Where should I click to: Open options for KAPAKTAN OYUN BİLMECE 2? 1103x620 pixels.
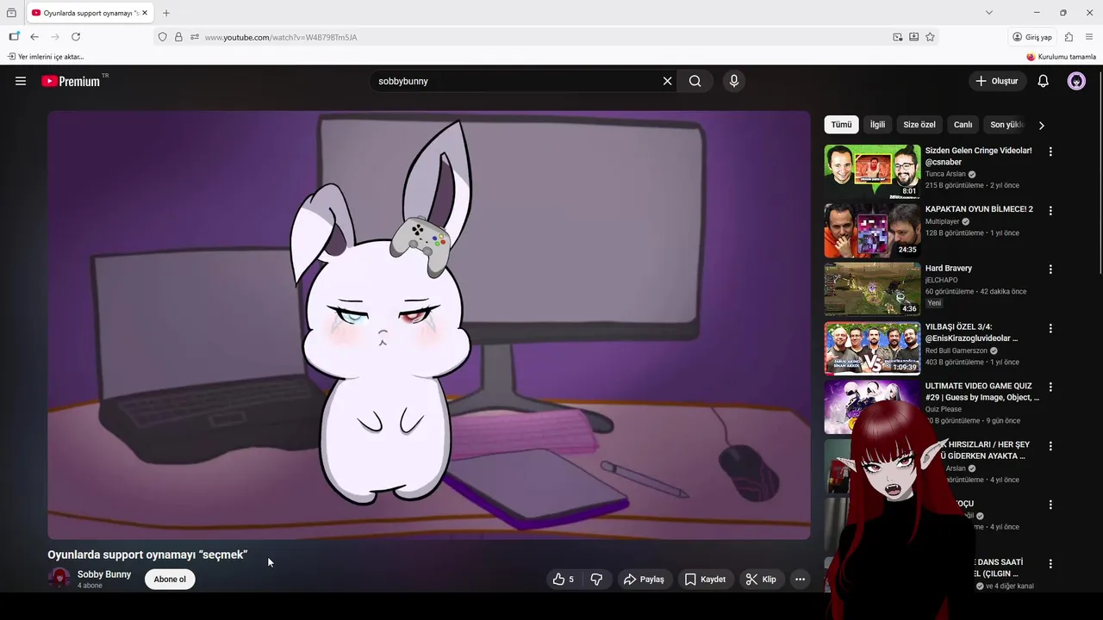tap(1050, 210)
